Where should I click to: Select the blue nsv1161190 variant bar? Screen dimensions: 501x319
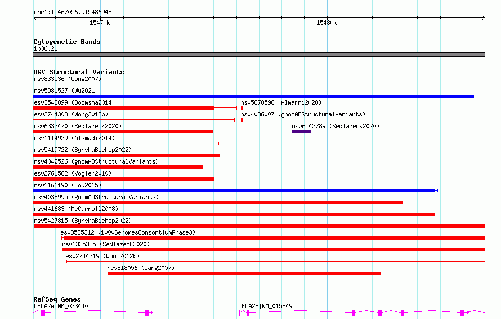[235, 191]
